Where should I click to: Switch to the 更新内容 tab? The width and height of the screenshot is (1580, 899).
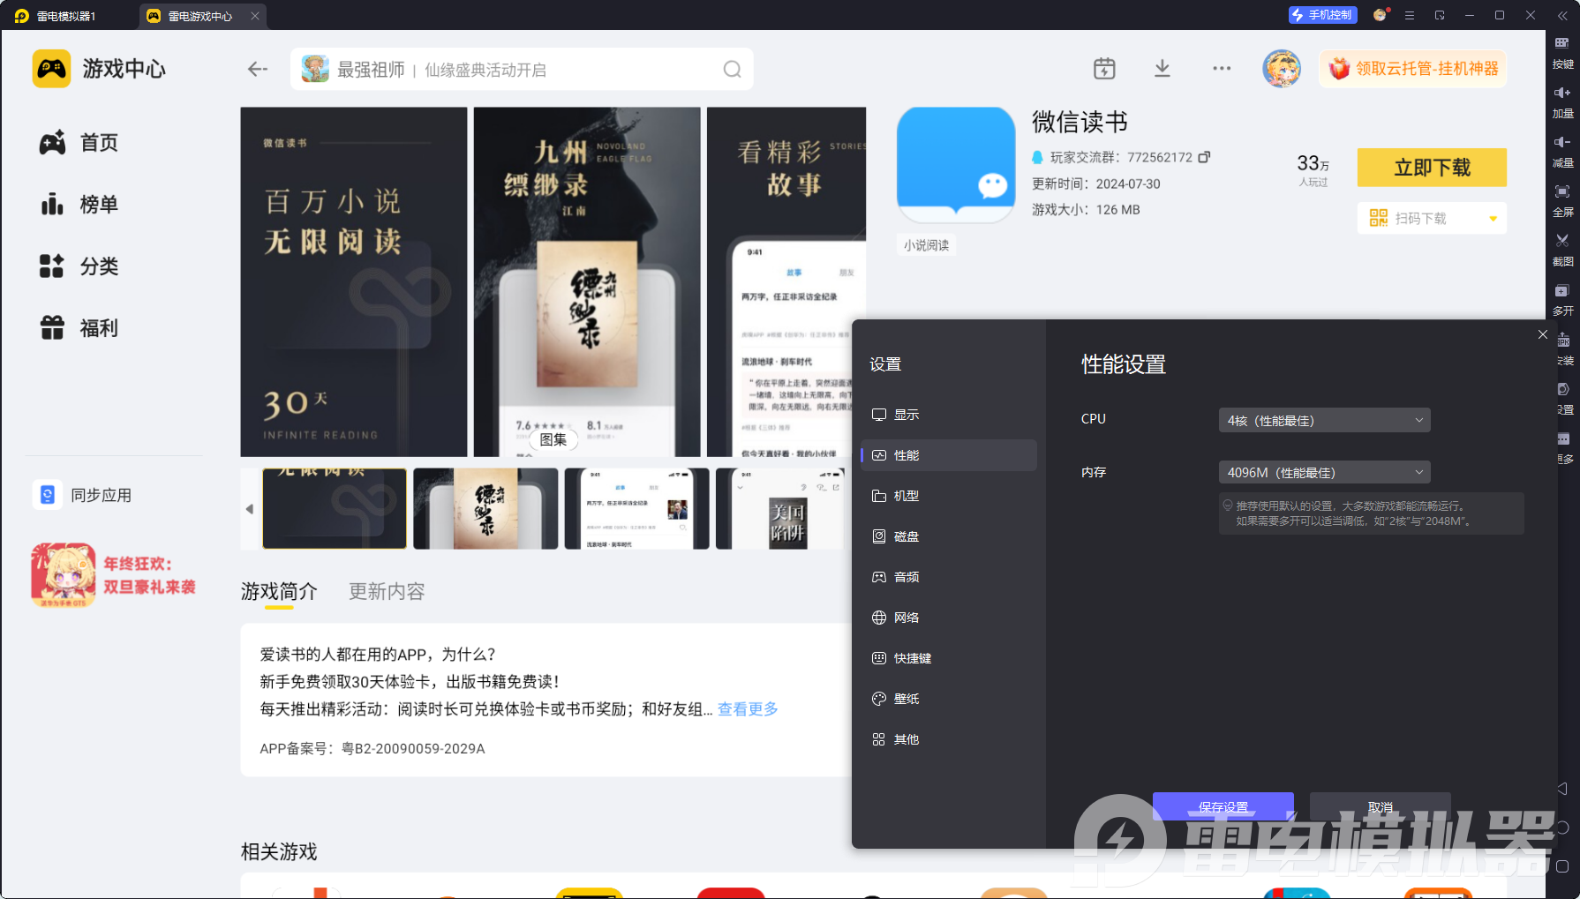click(x=387, y=591)
